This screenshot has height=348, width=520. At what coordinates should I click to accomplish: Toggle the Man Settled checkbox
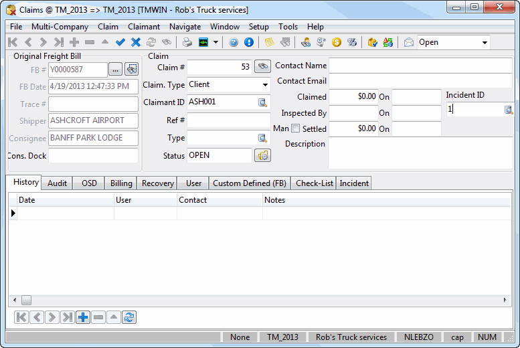coord(295,128)
